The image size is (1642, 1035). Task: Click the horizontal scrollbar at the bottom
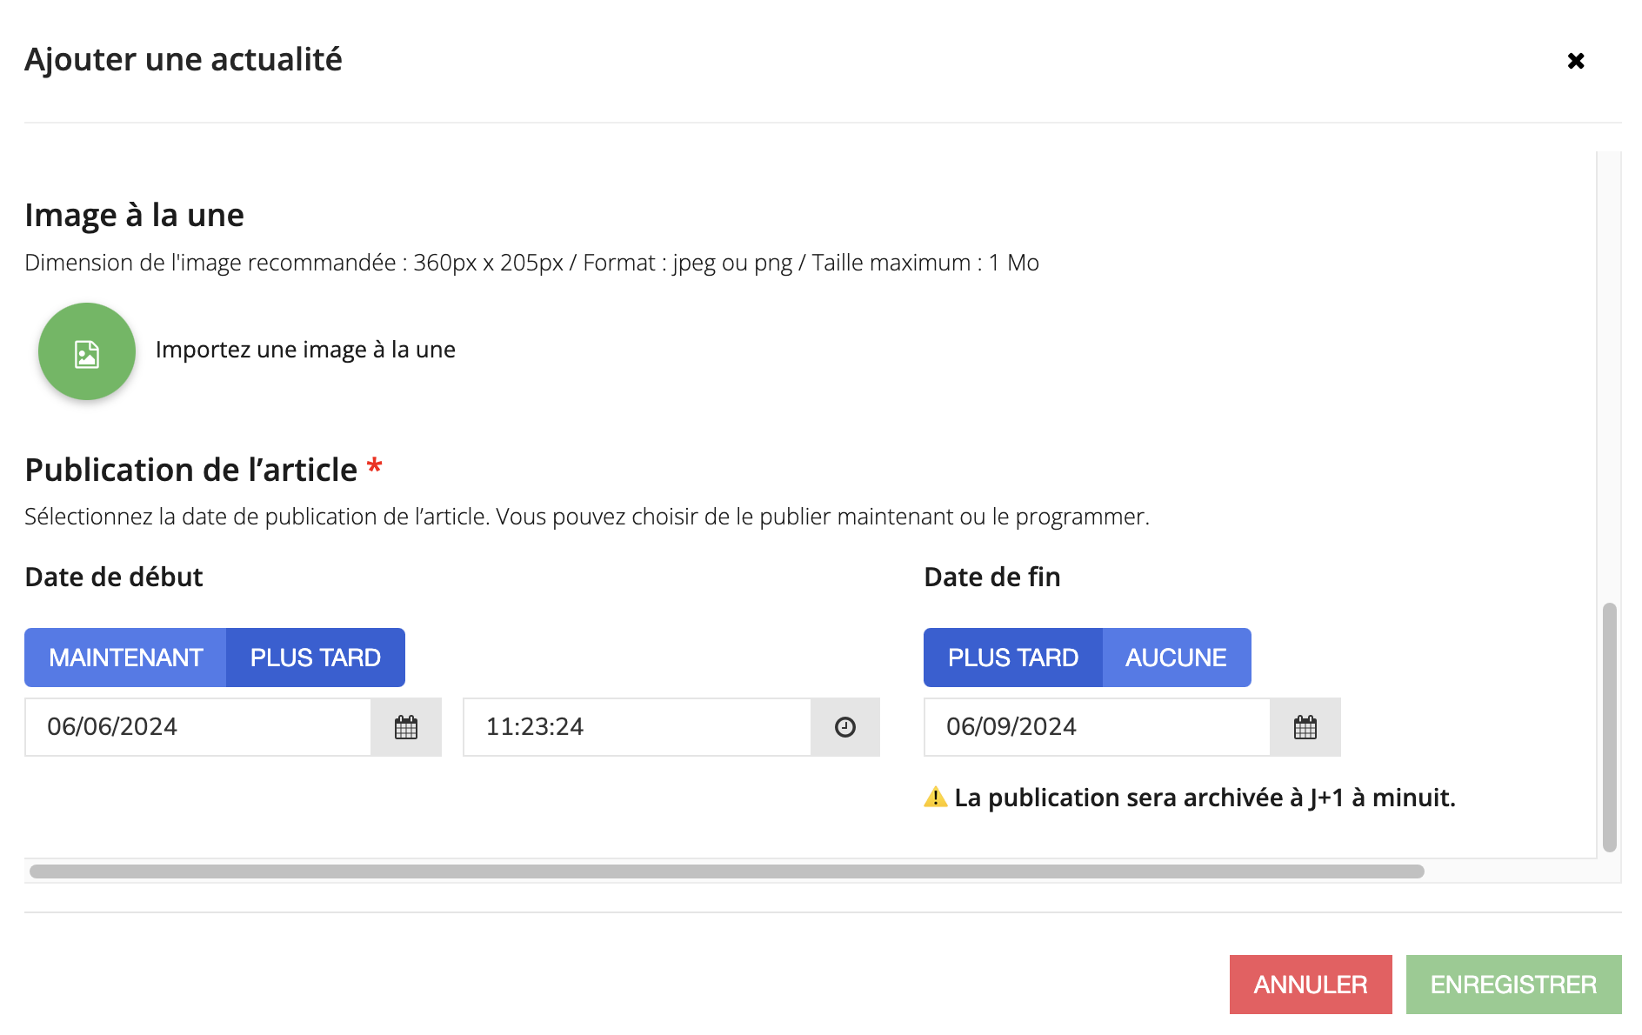[726, 871]
